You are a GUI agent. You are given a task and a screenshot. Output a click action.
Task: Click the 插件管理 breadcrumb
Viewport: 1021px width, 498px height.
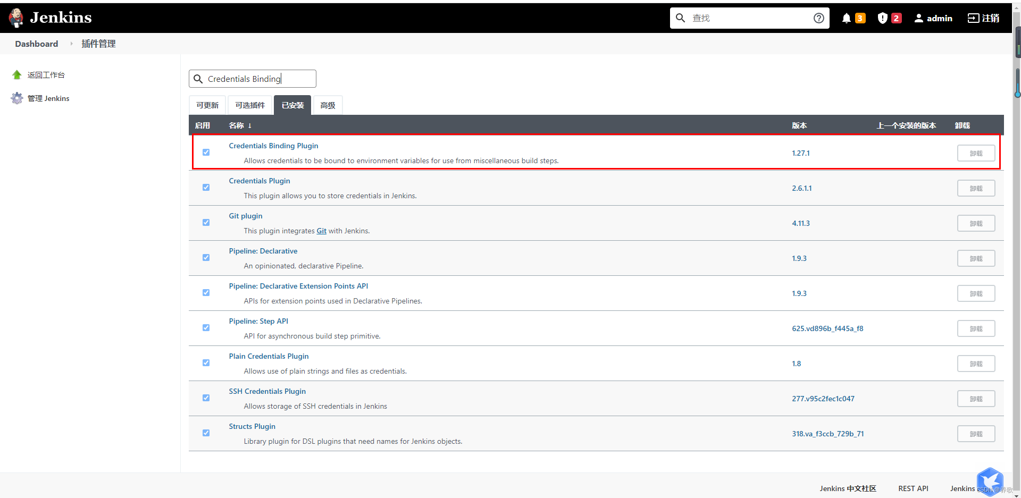tap(98, 44)
